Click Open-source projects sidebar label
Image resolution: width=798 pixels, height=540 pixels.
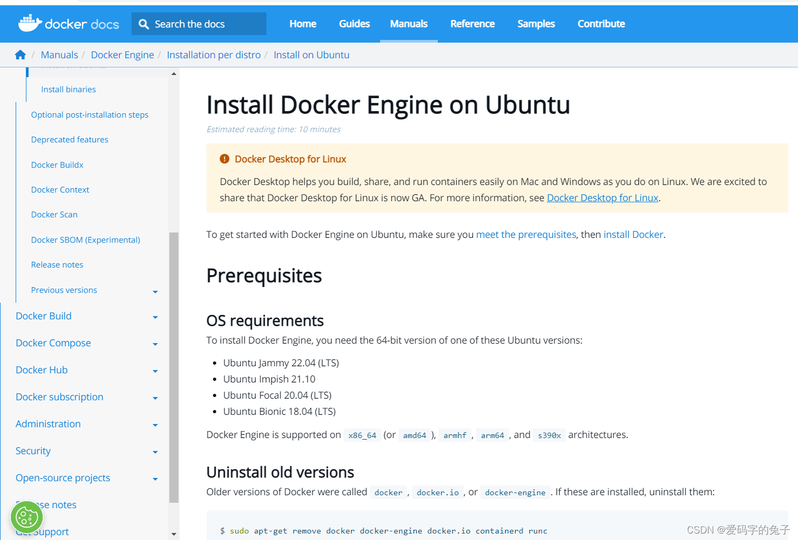coord(63,478)
